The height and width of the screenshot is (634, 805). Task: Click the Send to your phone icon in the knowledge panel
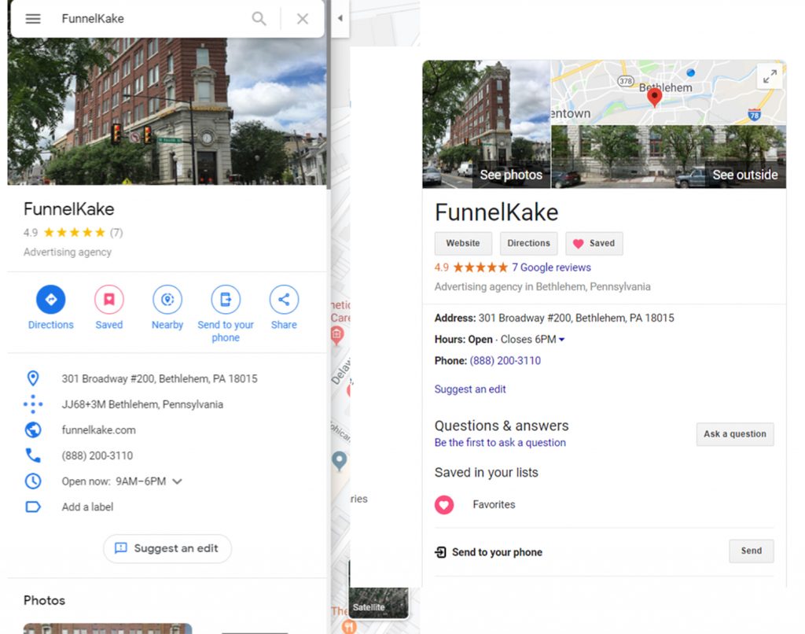pos(440,551)
